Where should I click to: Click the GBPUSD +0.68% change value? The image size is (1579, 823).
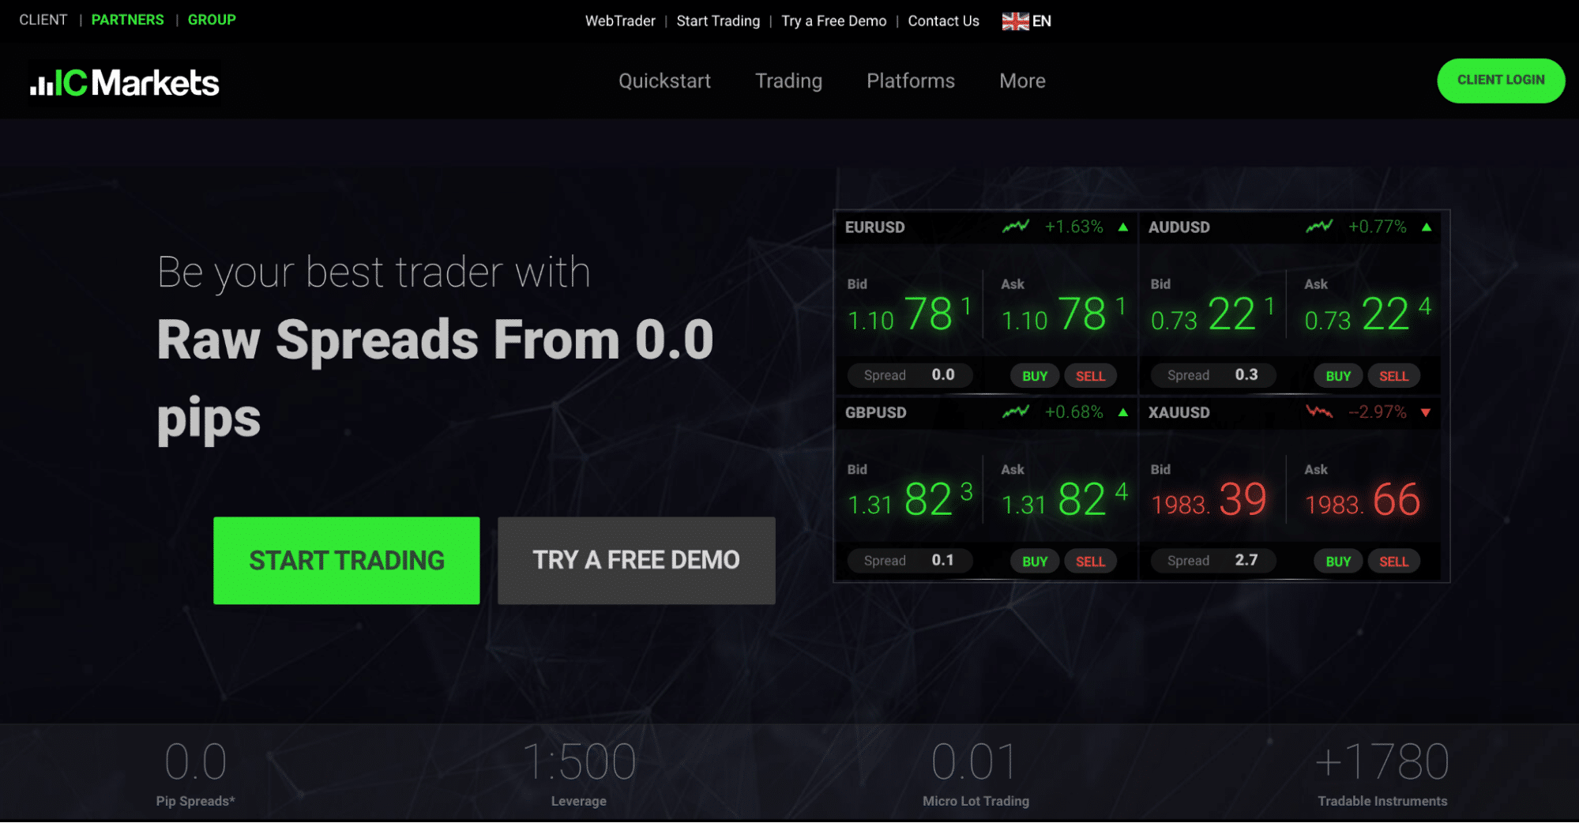click(x=1073, y=411)
